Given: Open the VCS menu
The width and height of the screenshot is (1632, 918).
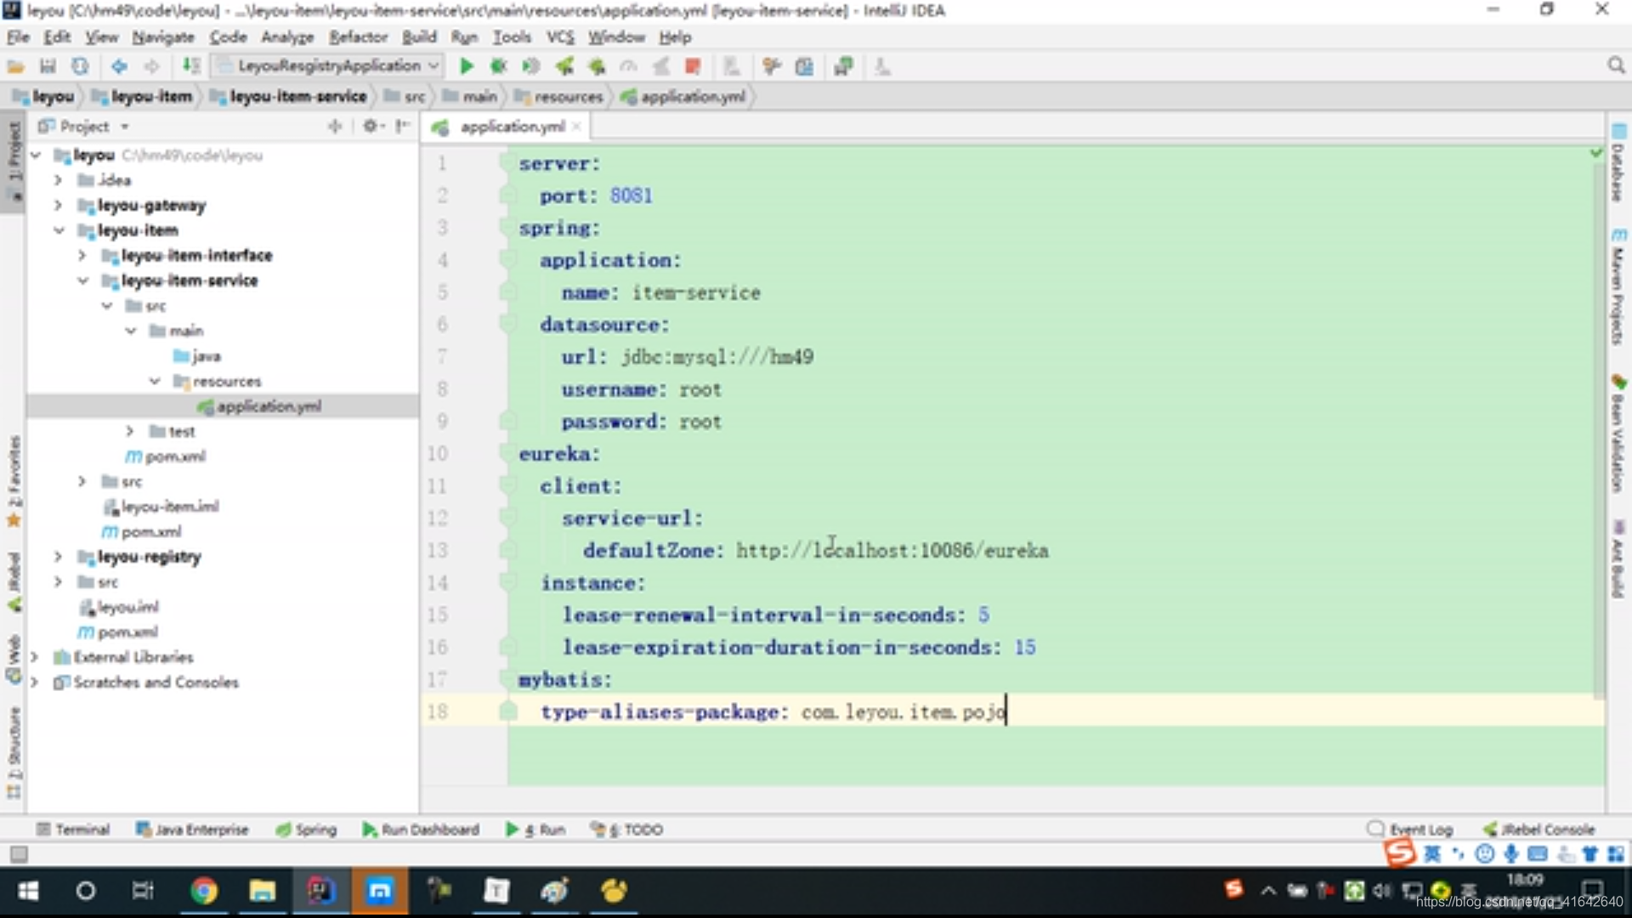Looking at the screenshot, I should click(x=559, y=37).
